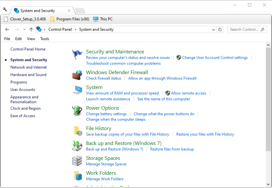
Task: Expand the chevron after Control Panel breadcrumb
Action: pyautogui.click(x=75, y=29)
